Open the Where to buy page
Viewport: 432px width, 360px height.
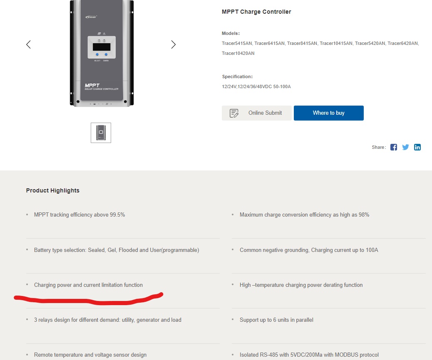tap(329, 113)
